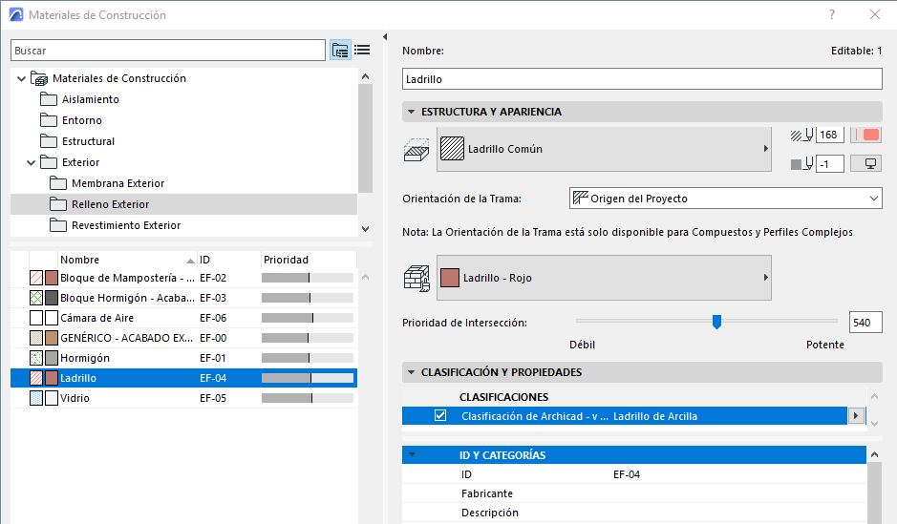Click folder tree scroll up arrow
Viewport: 897px width, 524px height.
coord(366,76)
